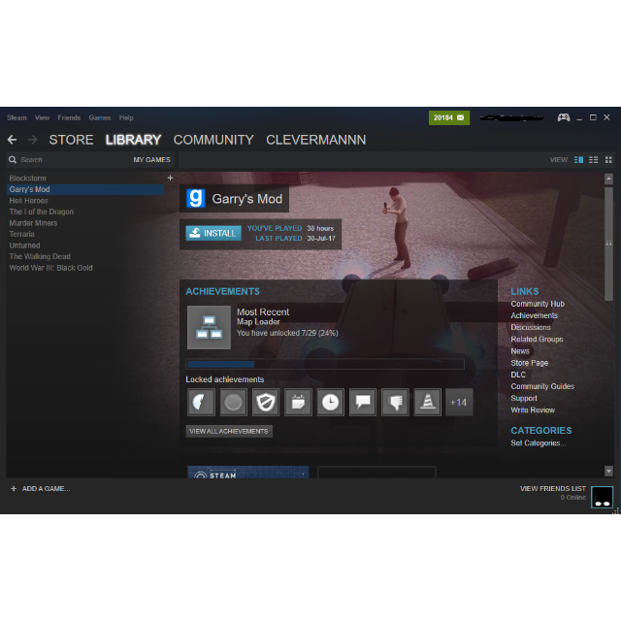Select the clock locked achievement

330,403
